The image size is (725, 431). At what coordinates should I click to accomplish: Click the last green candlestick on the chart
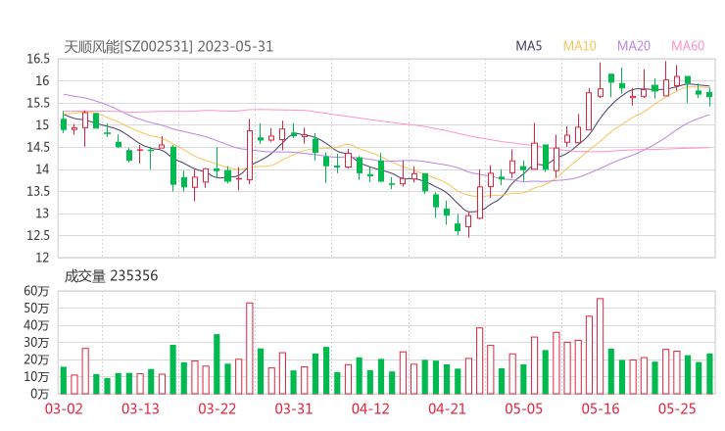[x=709, y=96]
